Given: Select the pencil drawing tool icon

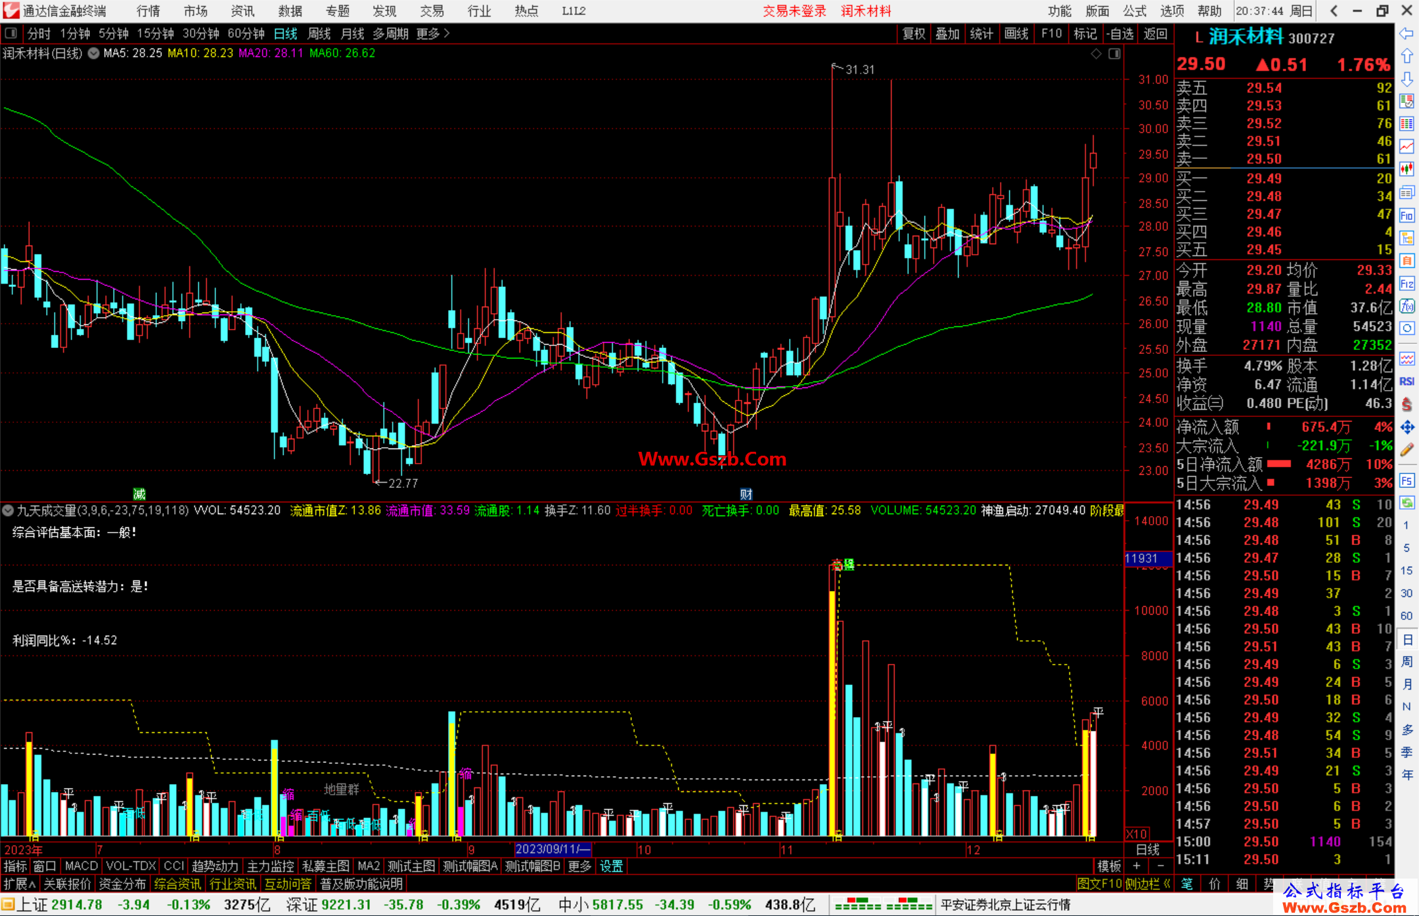Looking at the screenshot, I should pos(1407,450).
